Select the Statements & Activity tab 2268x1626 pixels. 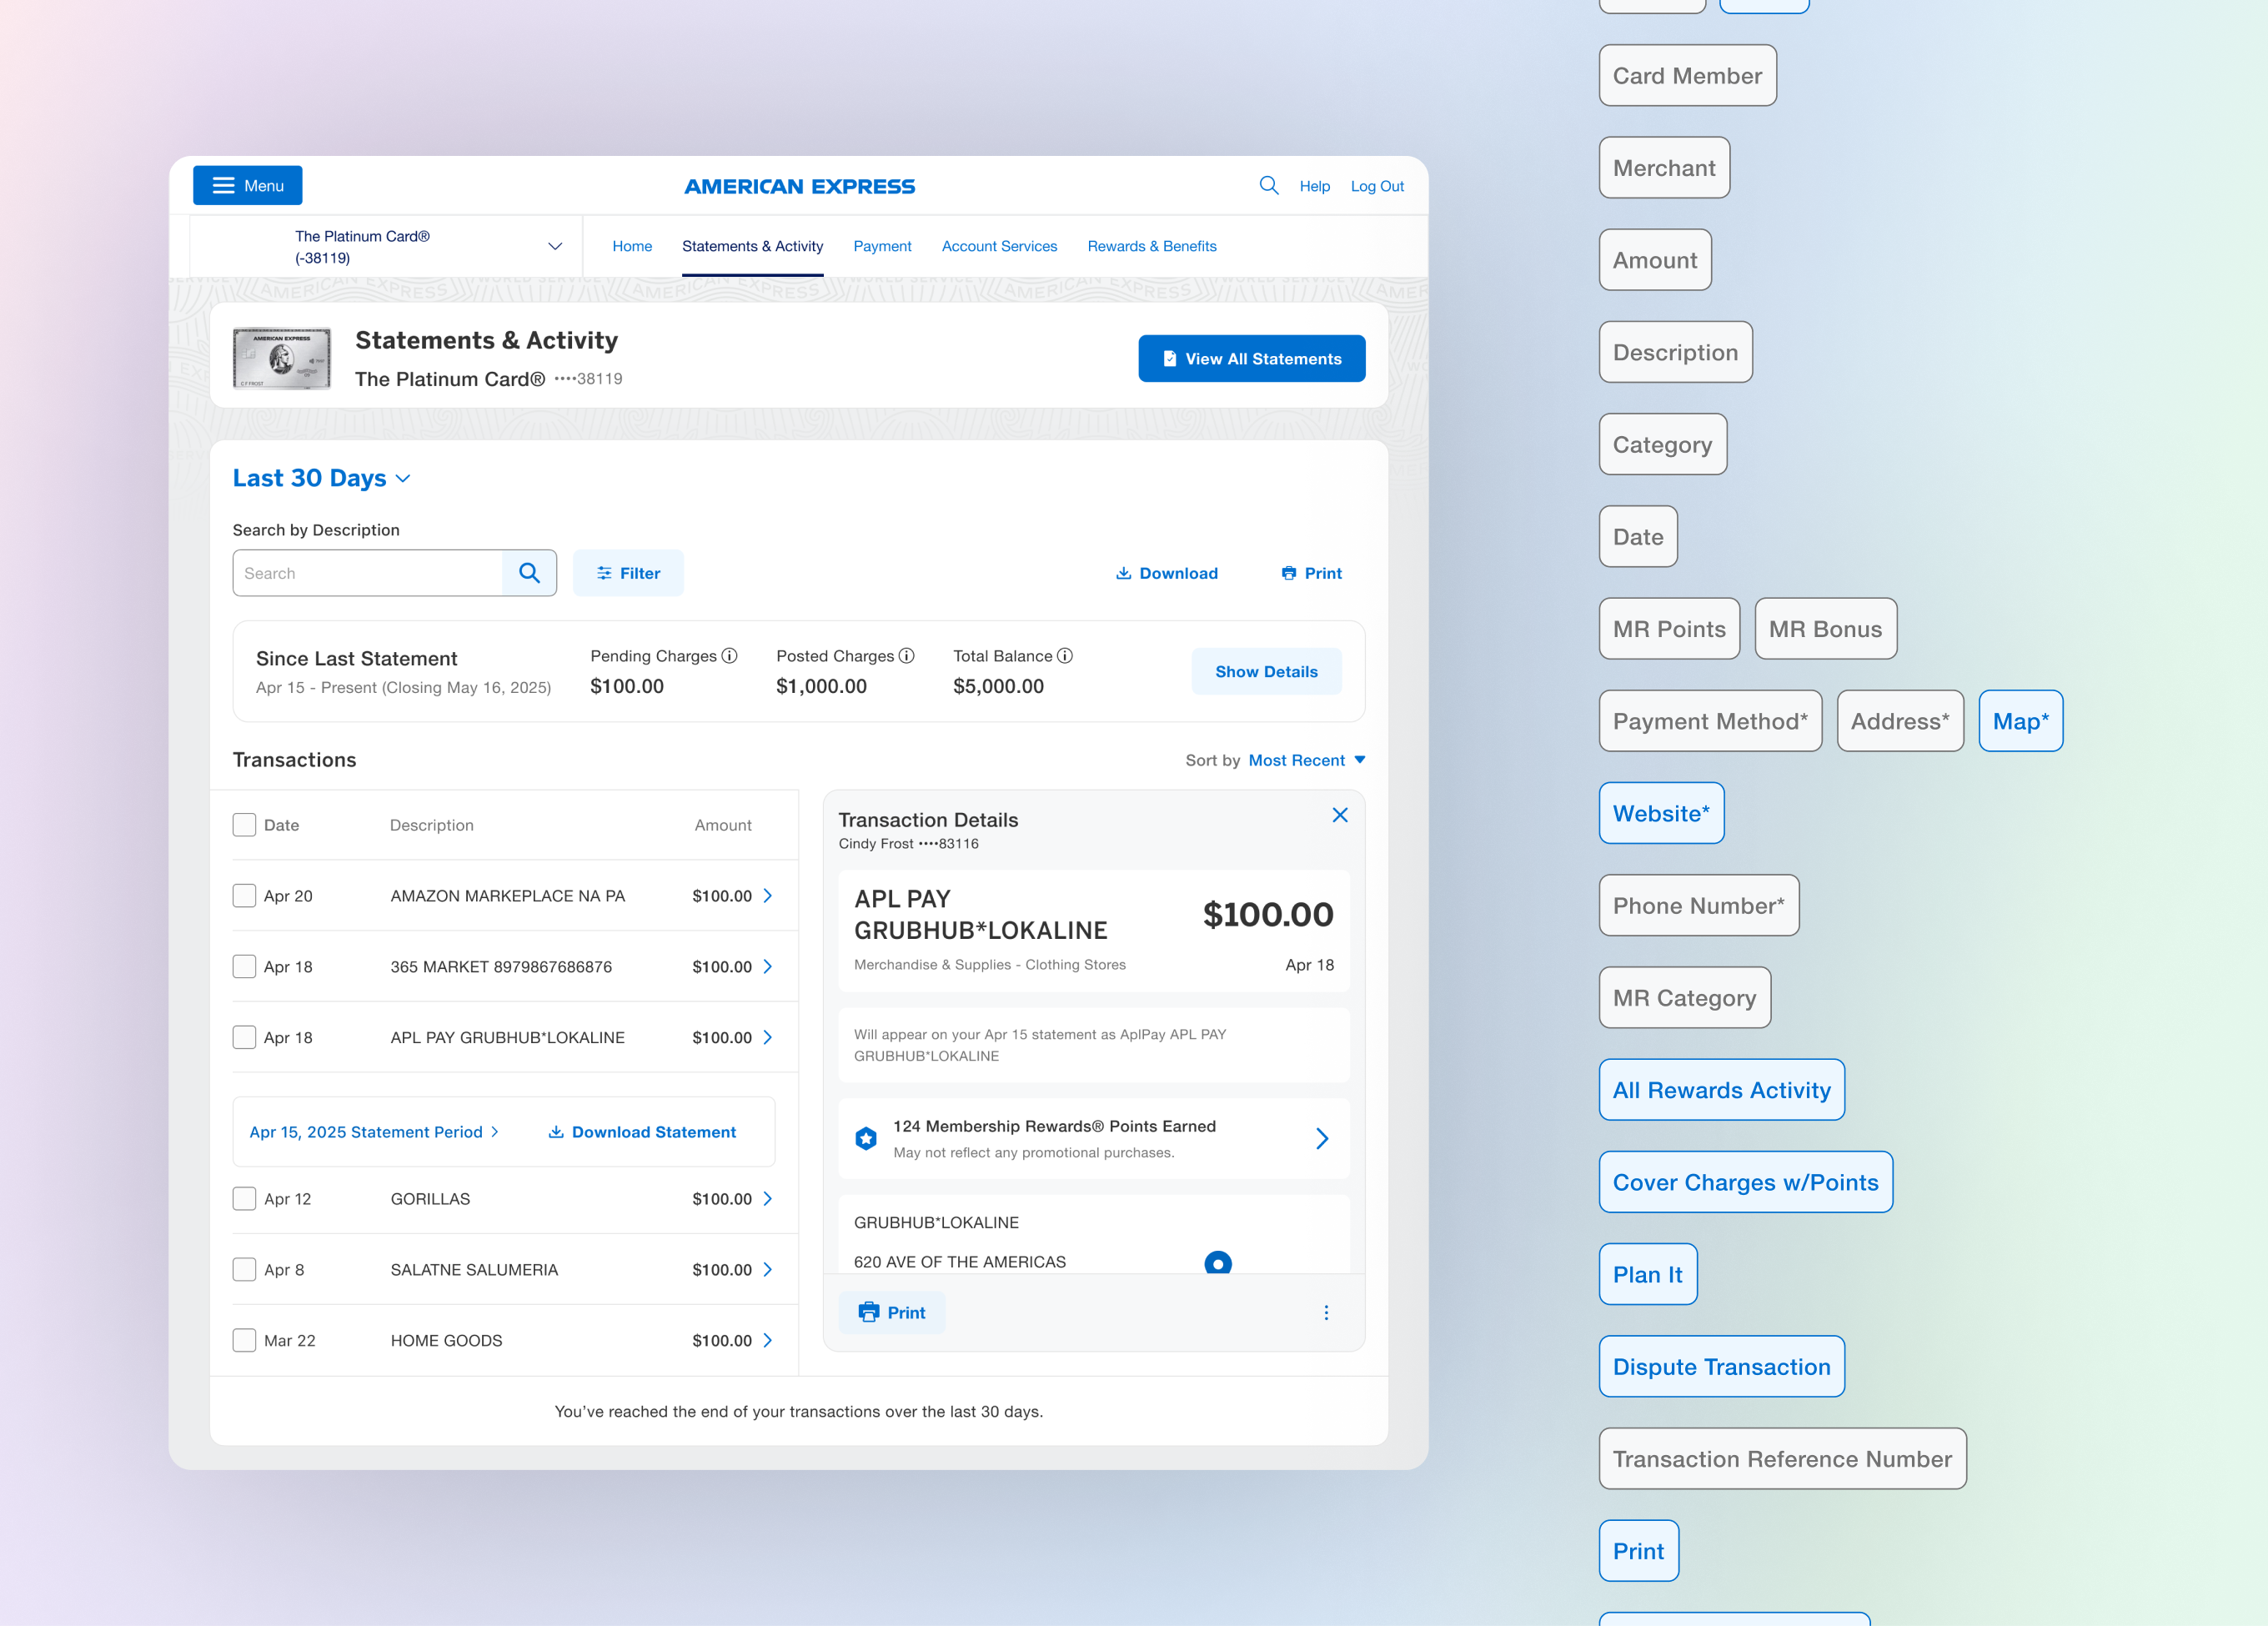[x=752, y=246]
